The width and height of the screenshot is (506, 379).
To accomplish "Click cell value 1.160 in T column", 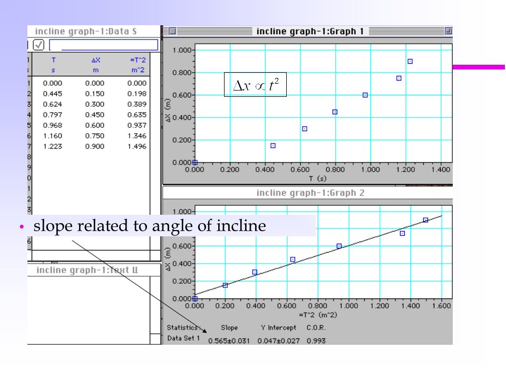I will tap(53, 136).
